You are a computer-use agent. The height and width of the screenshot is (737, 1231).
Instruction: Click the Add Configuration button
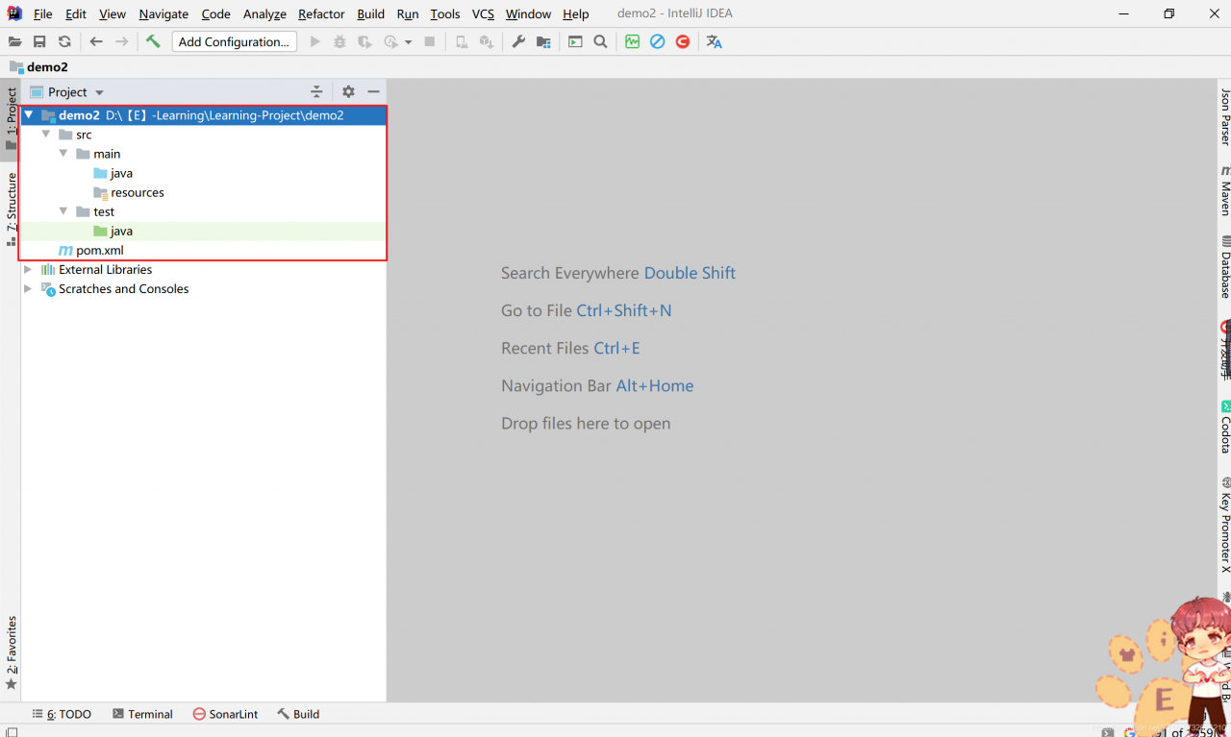click(234, 41)
